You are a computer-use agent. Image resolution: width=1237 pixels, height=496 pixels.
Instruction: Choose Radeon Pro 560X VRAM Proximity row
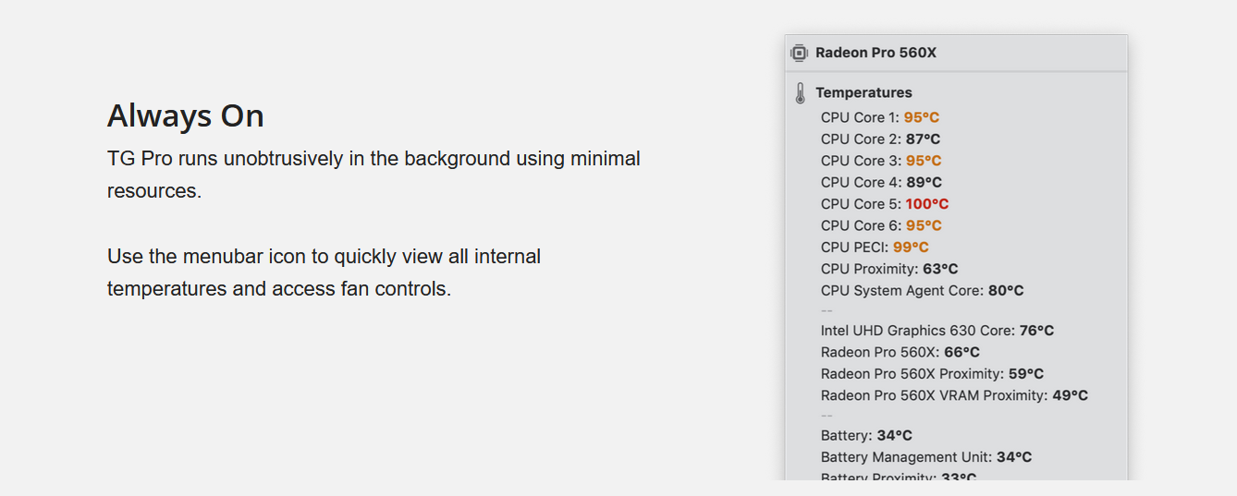pyautogui.click(x=954, y=396)
